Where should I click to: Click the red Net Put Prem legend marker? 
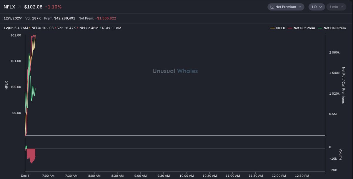click(290, 28)
